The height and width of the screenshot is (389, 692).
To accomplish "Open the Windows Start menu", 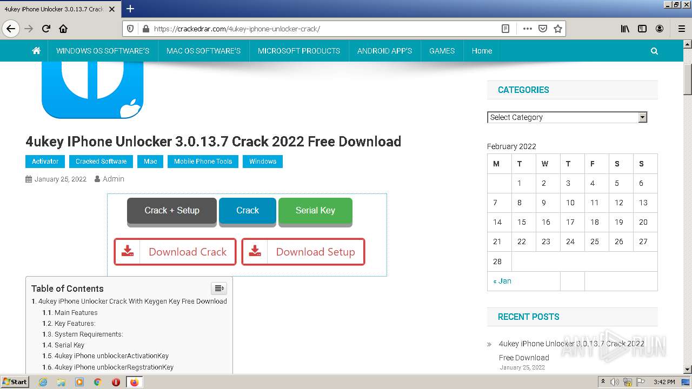I will [x=15, y=382].
